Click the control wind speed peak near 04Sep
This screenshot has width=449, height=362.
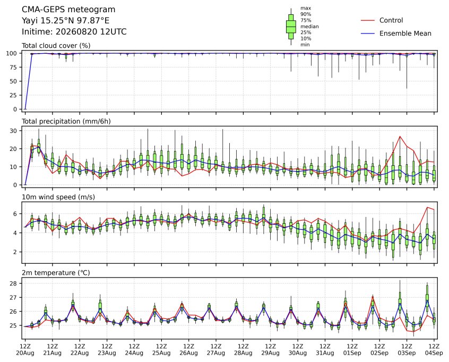pos(427,207)
